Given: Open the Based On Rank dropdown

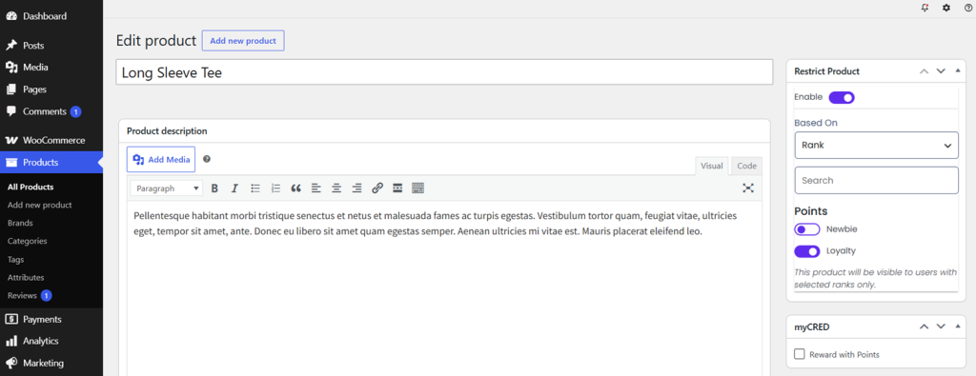Looking at the screenshot, I should coord(877,145).
